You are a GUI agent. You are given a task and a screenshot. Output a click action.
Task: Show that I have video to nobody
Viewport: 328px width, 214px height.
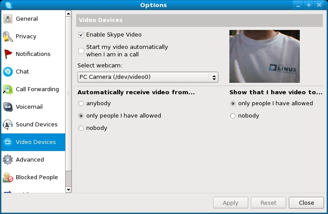(x=233, y=116)
